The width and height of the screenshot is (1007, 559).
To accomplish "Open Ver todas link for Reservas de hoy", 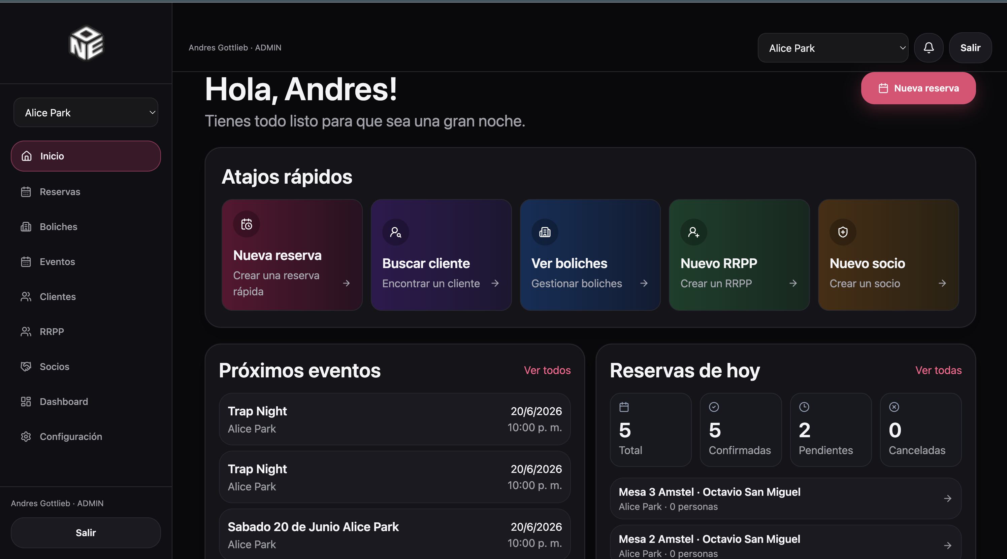I will 938,370.
